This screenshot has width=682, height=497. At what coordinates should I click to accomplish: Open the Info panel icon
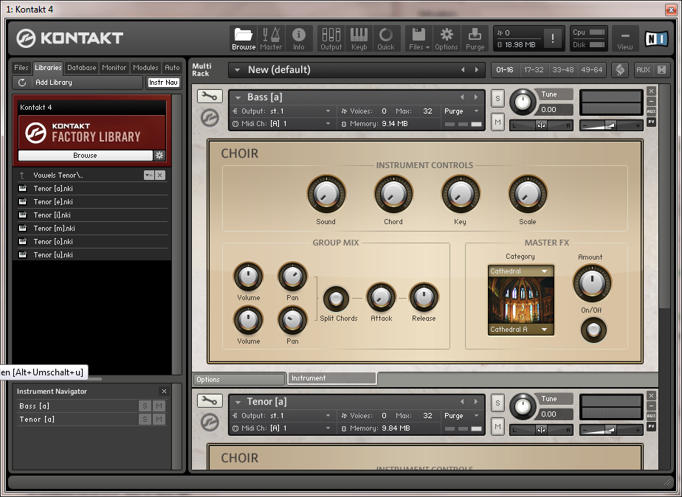pos(298,38)
